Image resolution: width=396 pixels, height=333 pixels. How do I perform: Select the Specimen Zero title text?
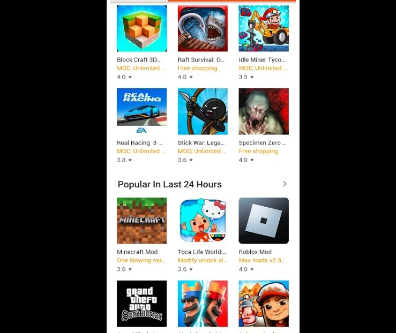coord(263,143)
